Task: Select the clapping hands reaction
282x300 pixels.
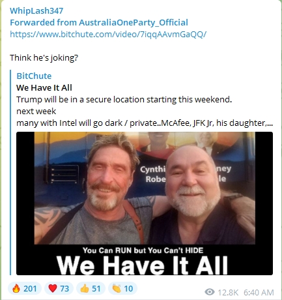Action: pyautogui.click(x=122, y=288)
